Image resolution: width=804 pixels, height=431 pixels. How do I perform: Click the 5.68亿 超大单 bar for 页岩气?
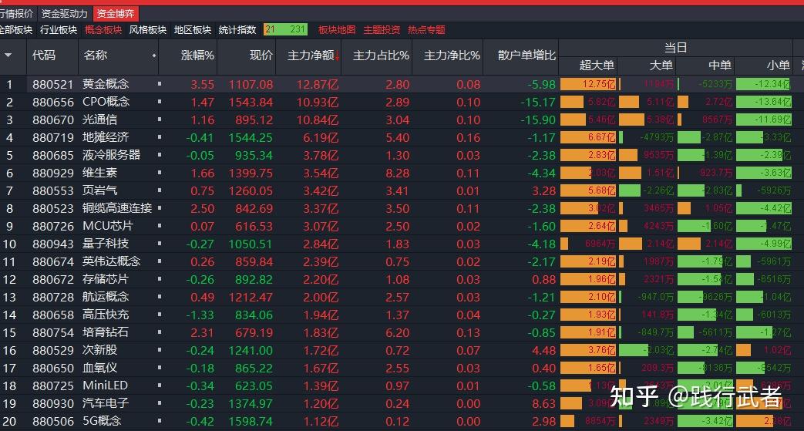588,191
